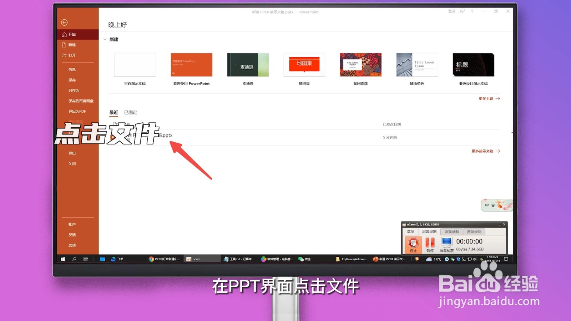Switch to Chrome PPT幻灯片 taskbar window
571x321 pixels.
[165, 259]
